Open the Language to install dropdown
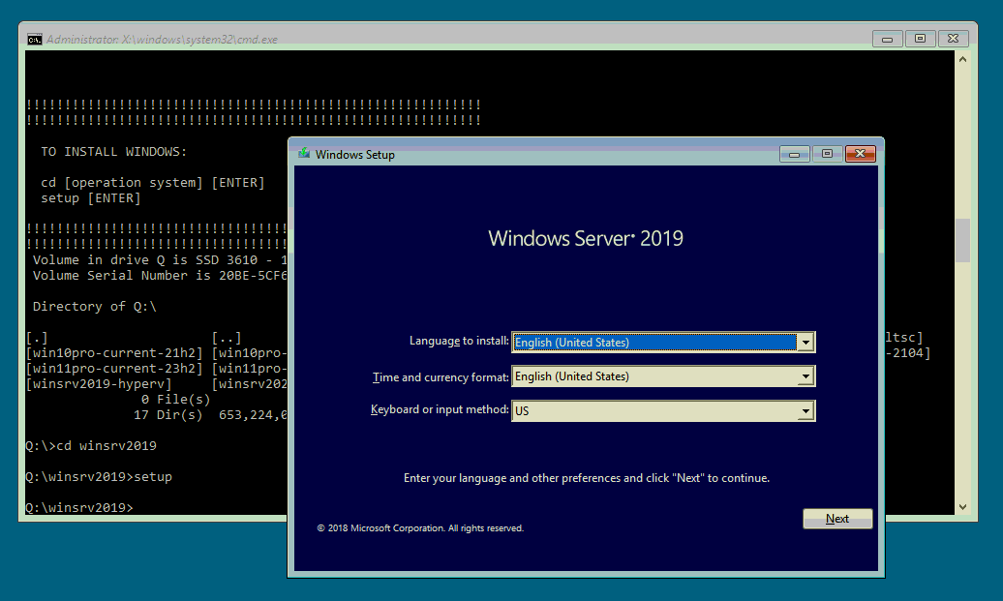 pyautogui.click(x=805, y=343)
